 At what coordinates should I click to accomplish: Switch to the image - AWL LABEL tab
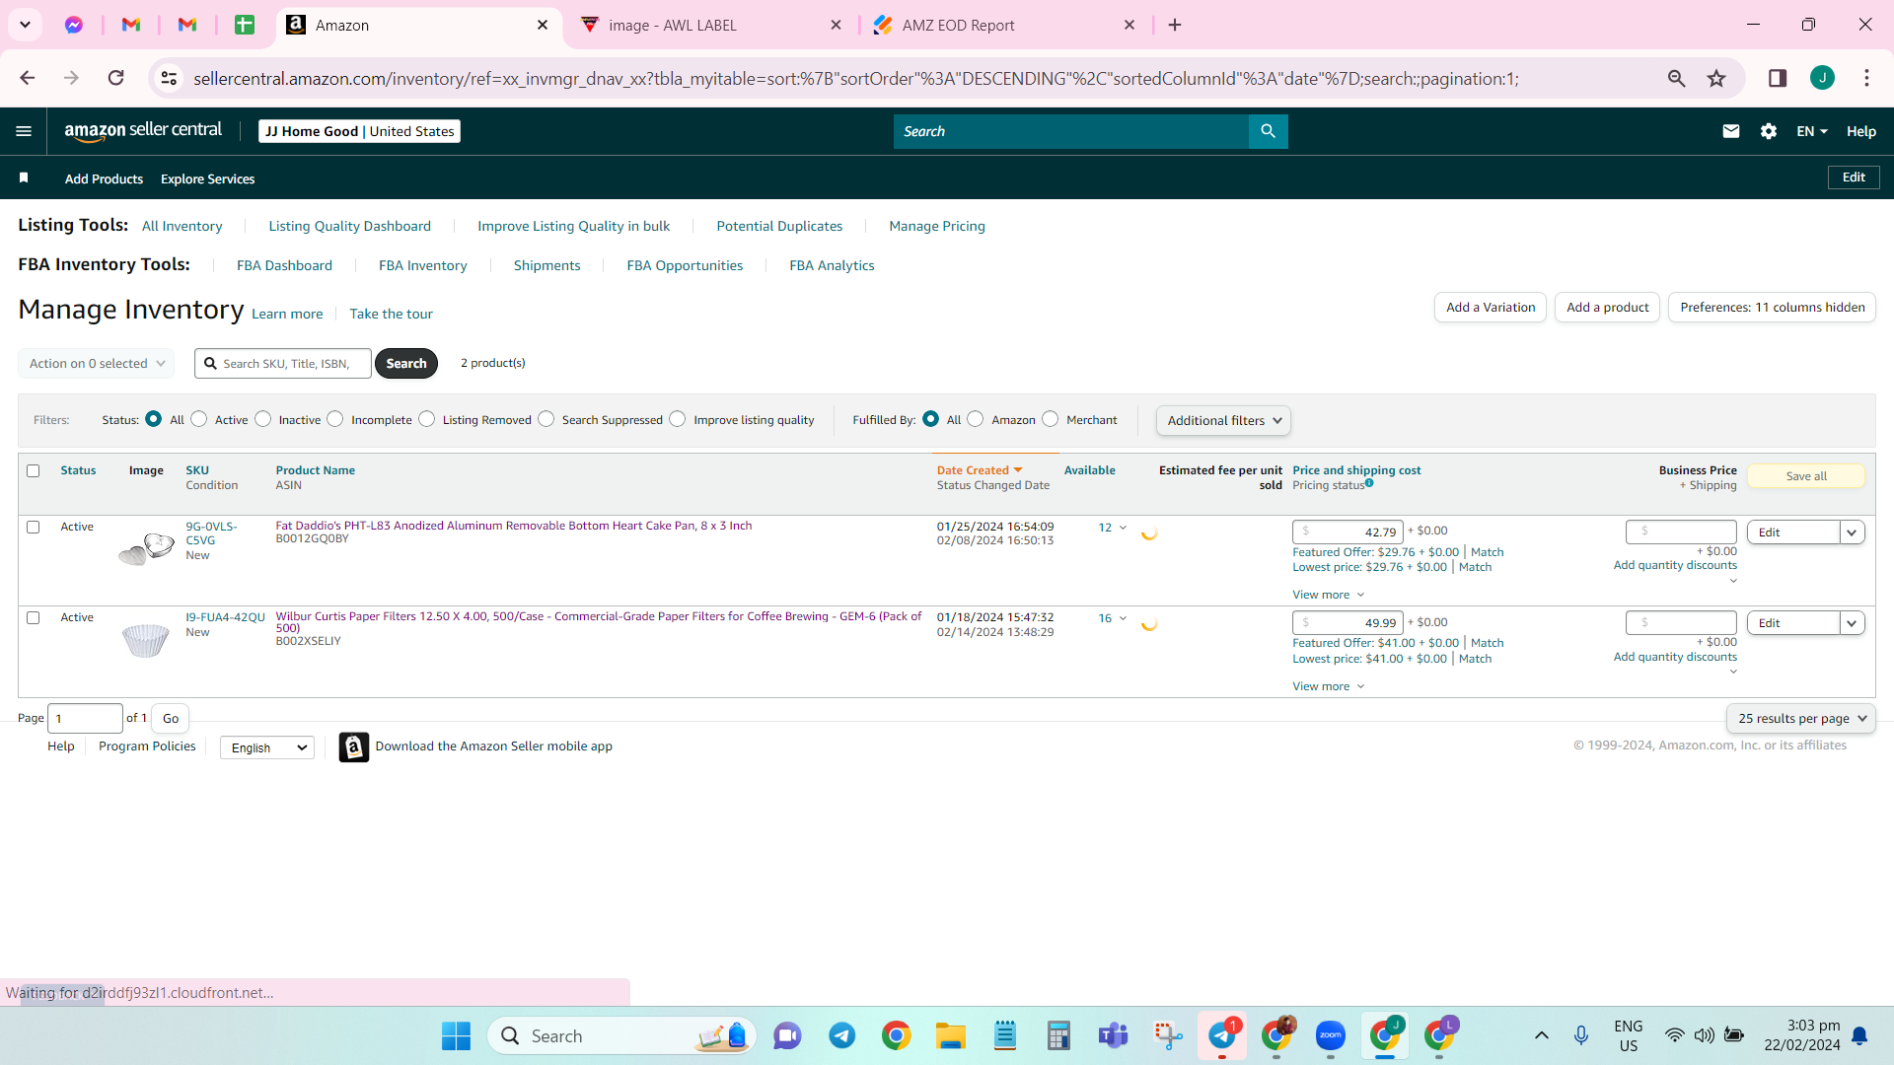(x=710, y=25)
